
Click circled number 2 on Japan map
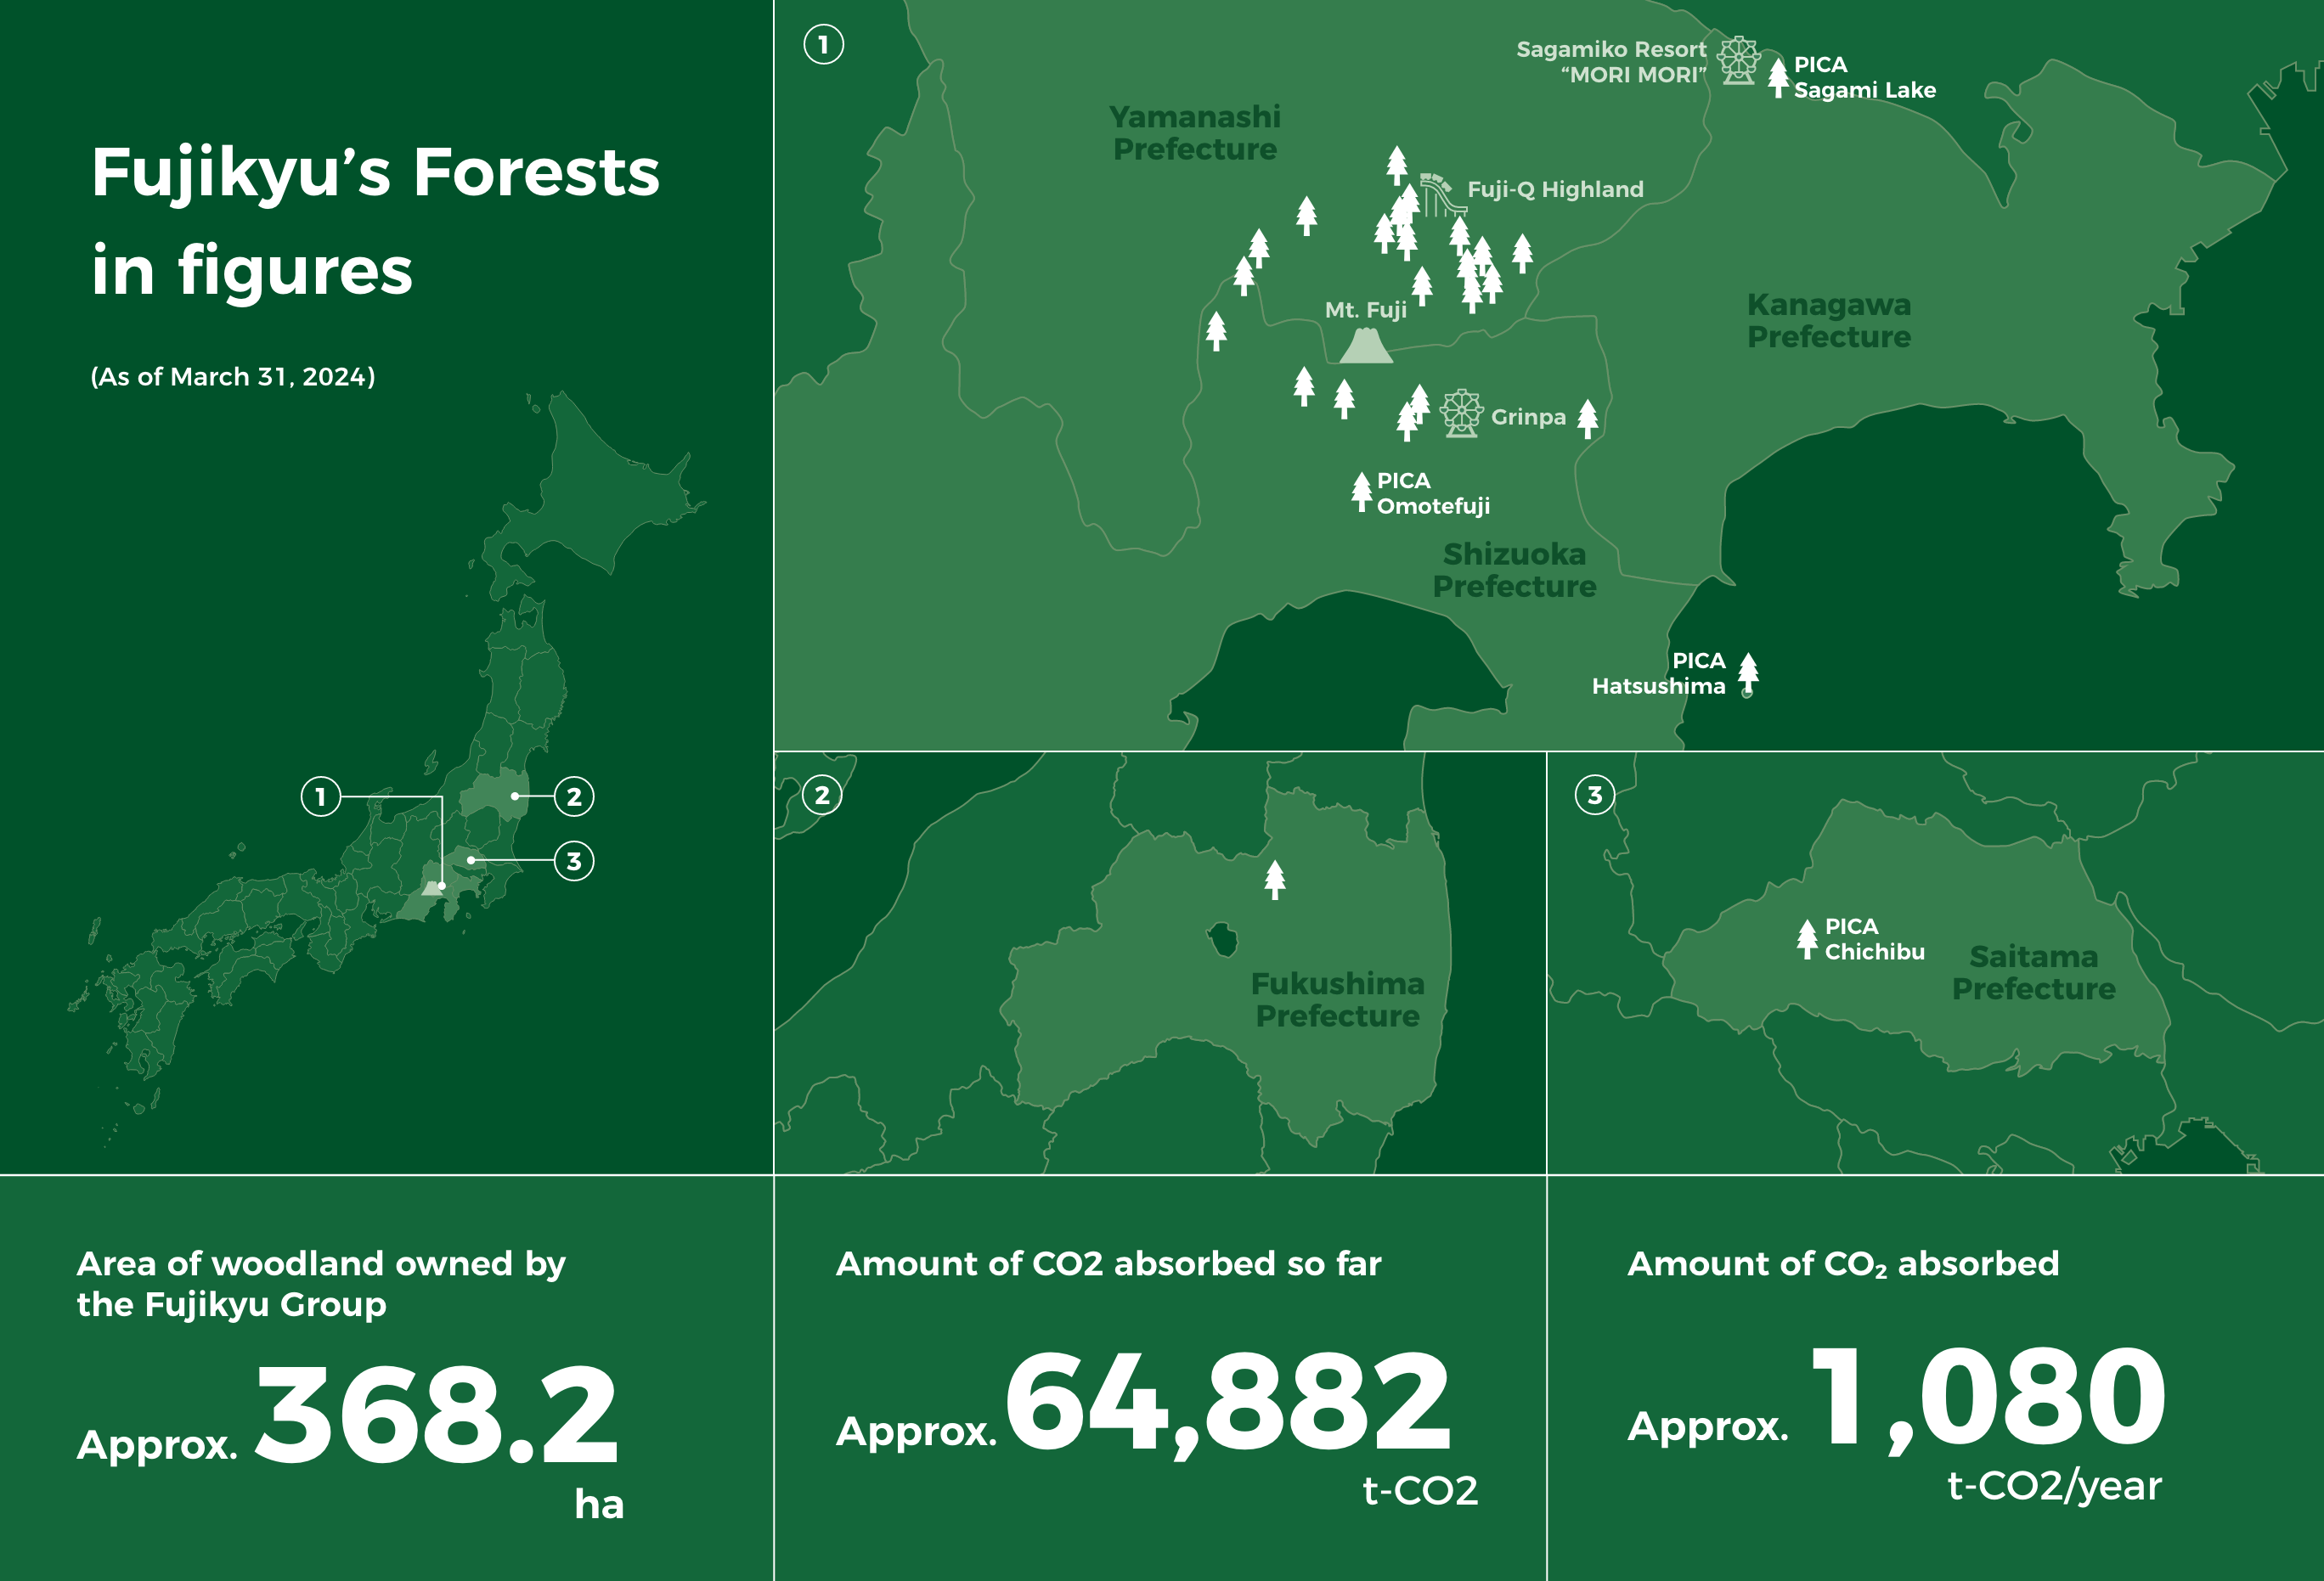[574, 796]
